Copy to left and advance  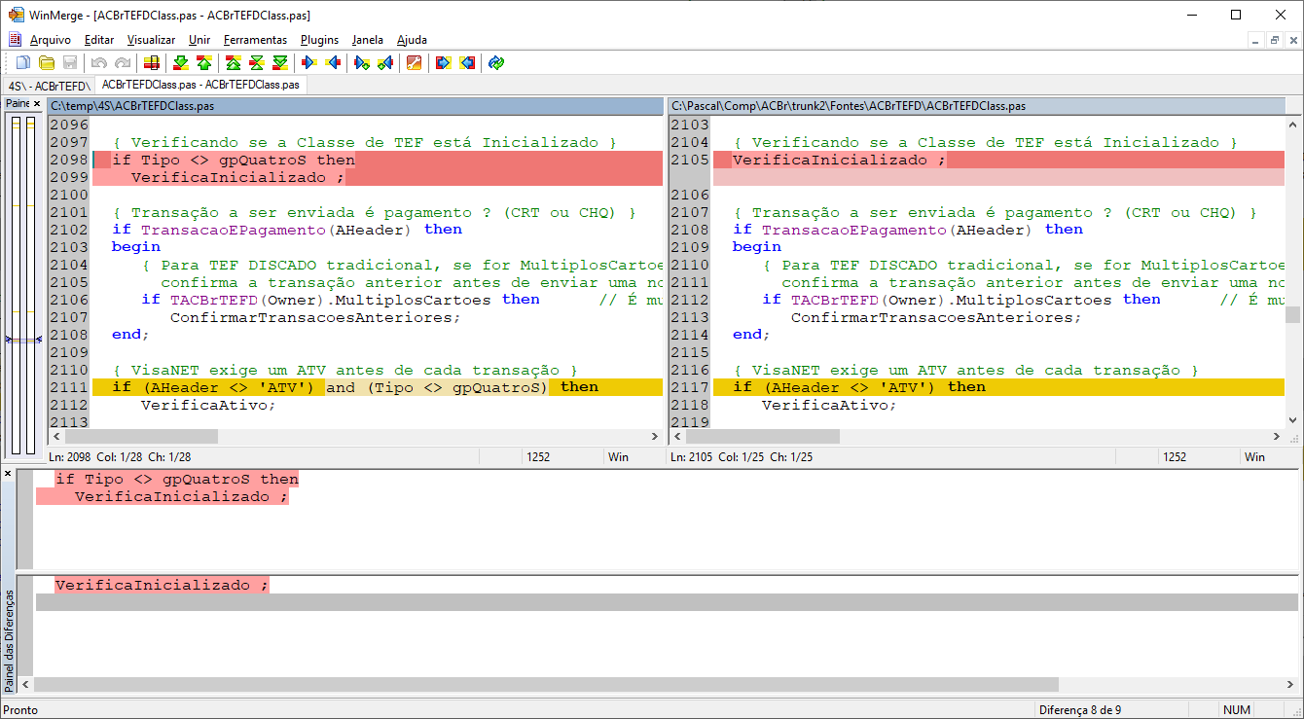coord(385,63)
